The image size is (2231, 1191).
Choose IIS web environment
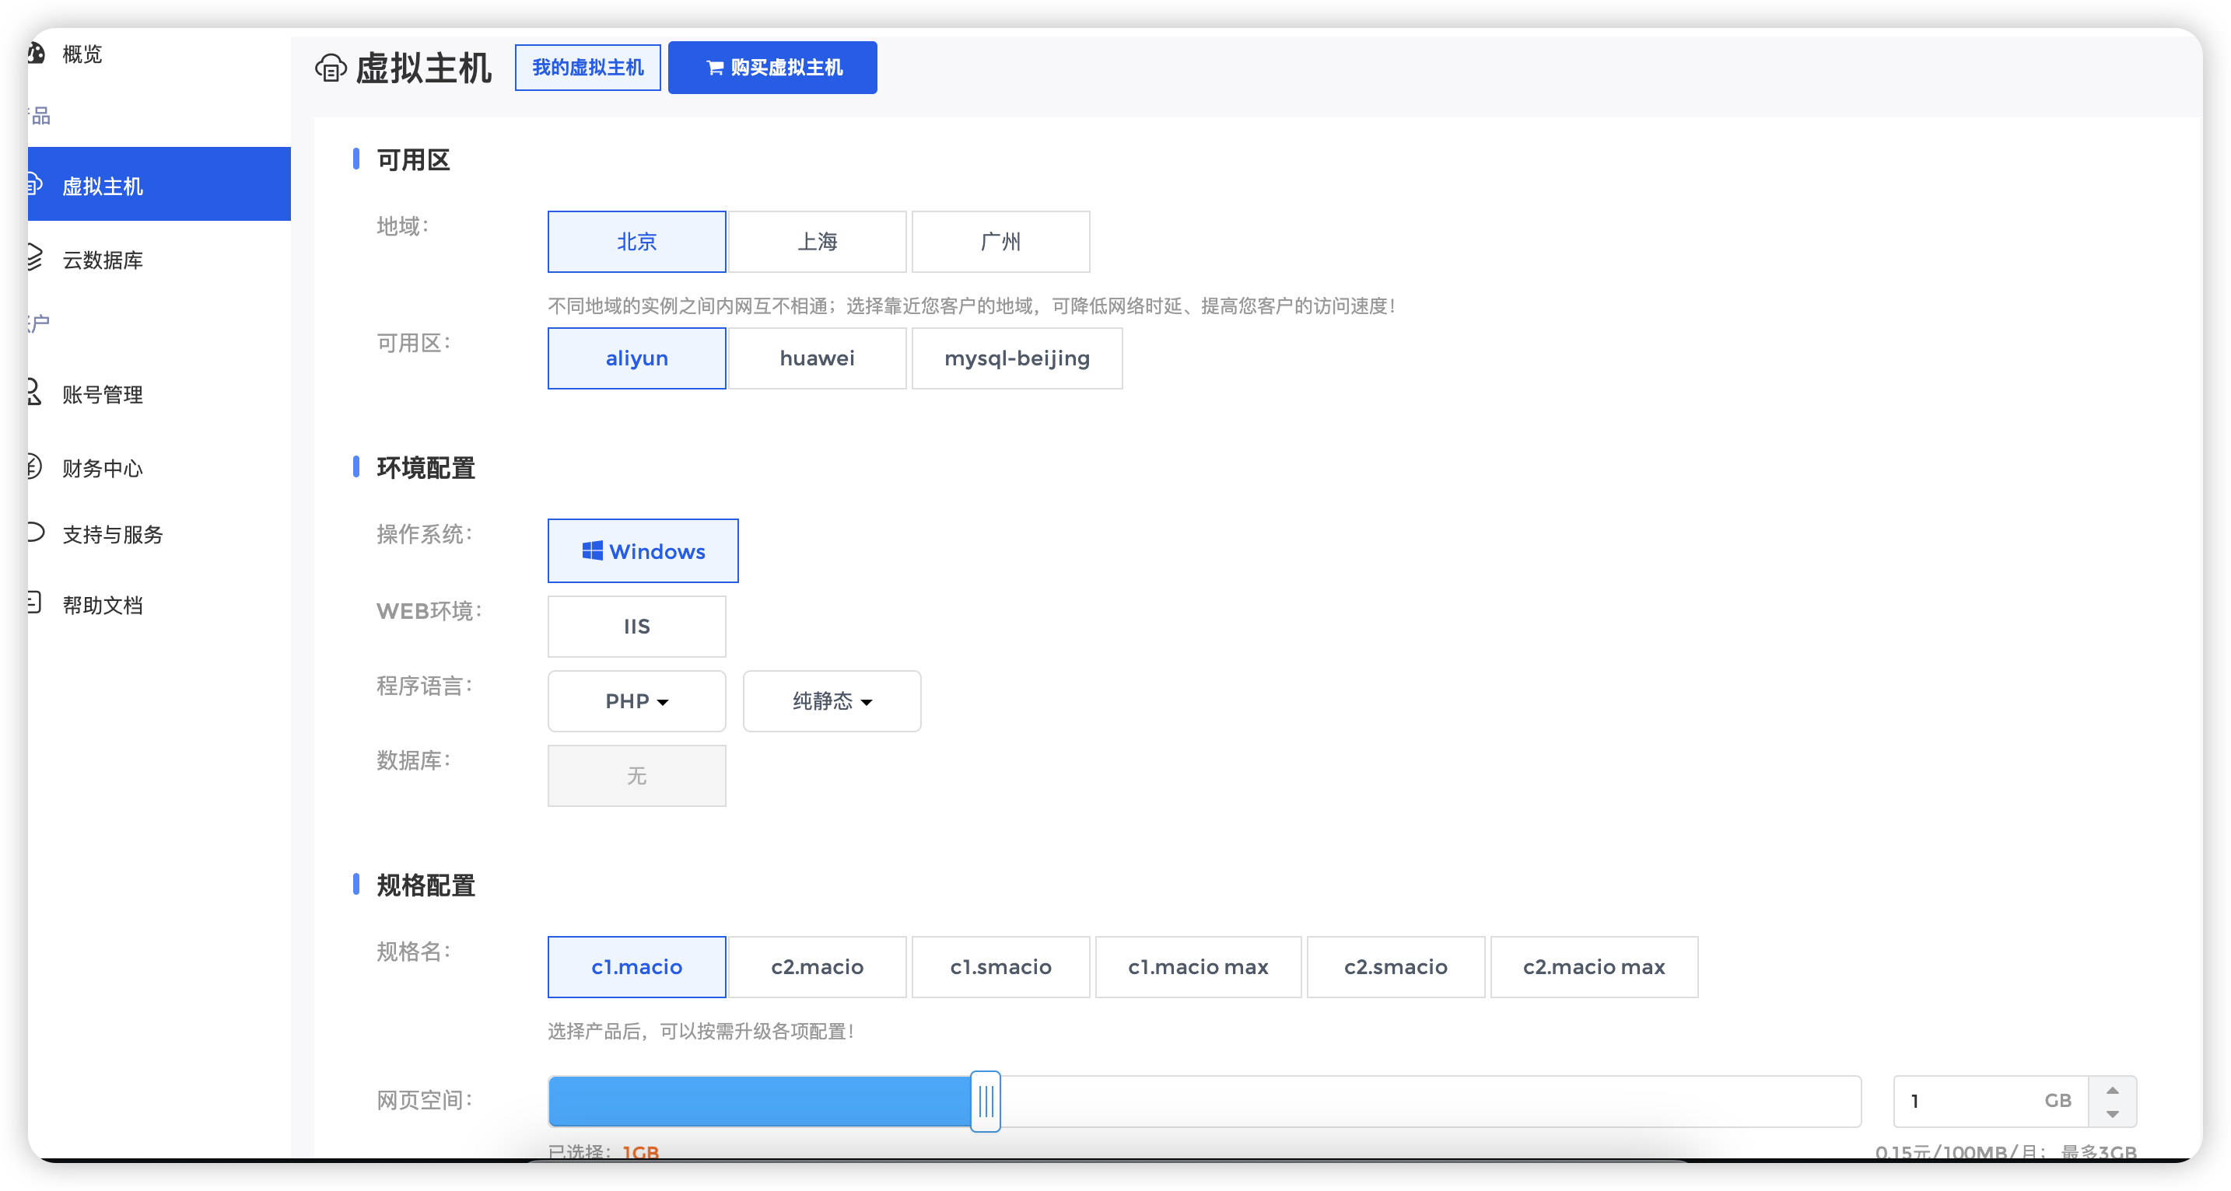coord(636,627)
